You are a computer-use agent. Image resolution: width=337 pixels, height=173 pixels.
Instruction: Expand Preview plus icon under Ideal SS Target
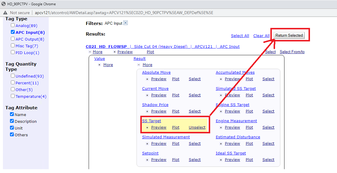coord(221,160)
